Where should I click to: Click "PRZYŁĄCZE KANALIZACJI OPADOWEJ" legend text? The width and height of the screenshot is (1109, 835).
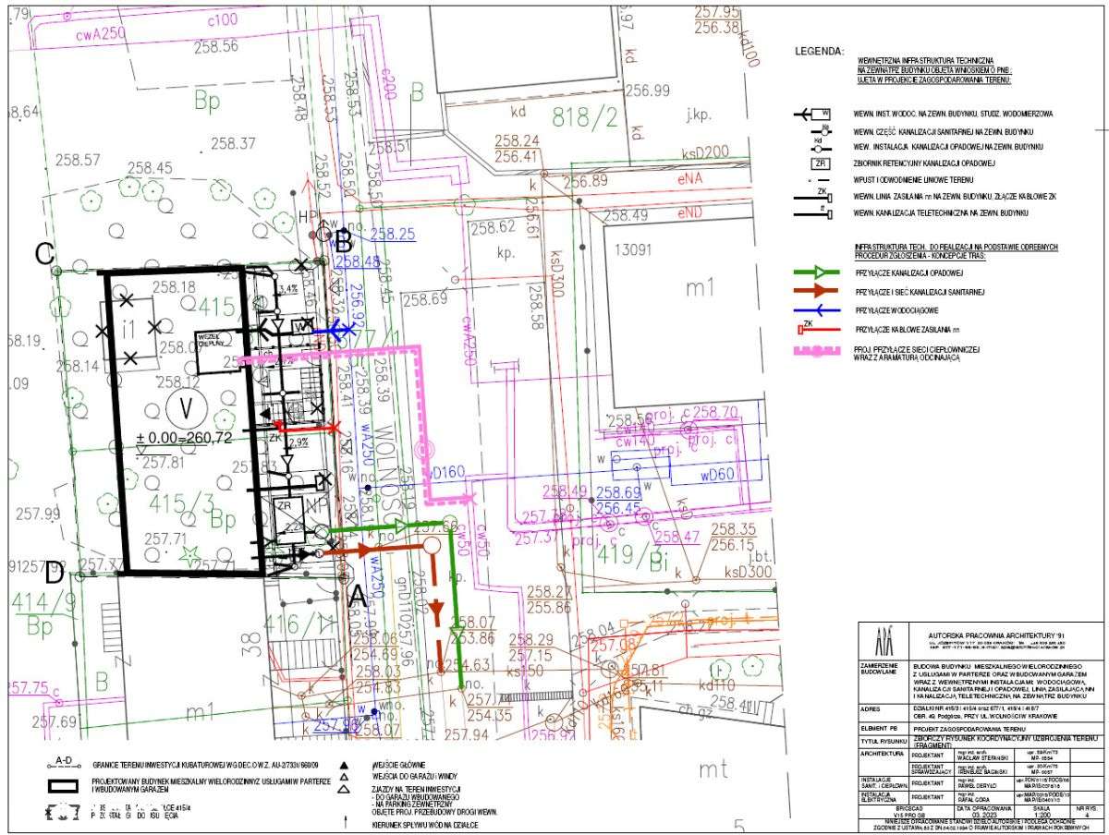click(910, 274)
